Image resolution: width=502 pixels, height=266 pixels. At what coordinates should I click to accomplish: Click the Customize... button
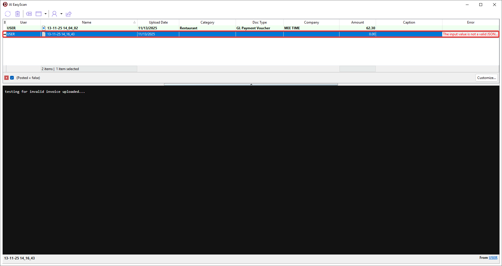[x=486, y=78]
